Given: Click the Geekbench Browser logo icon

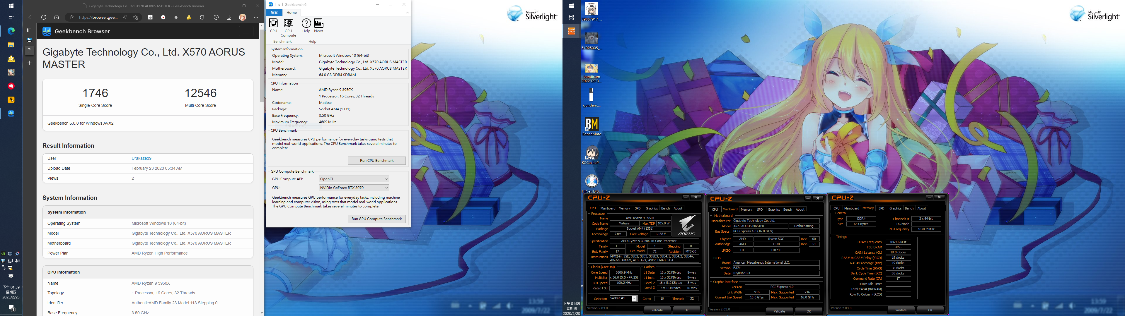Looking at the screenshot, I should 47,31.
